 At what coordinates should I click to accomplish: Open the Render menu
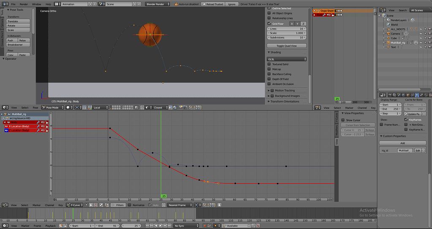(x=24, y=4)
